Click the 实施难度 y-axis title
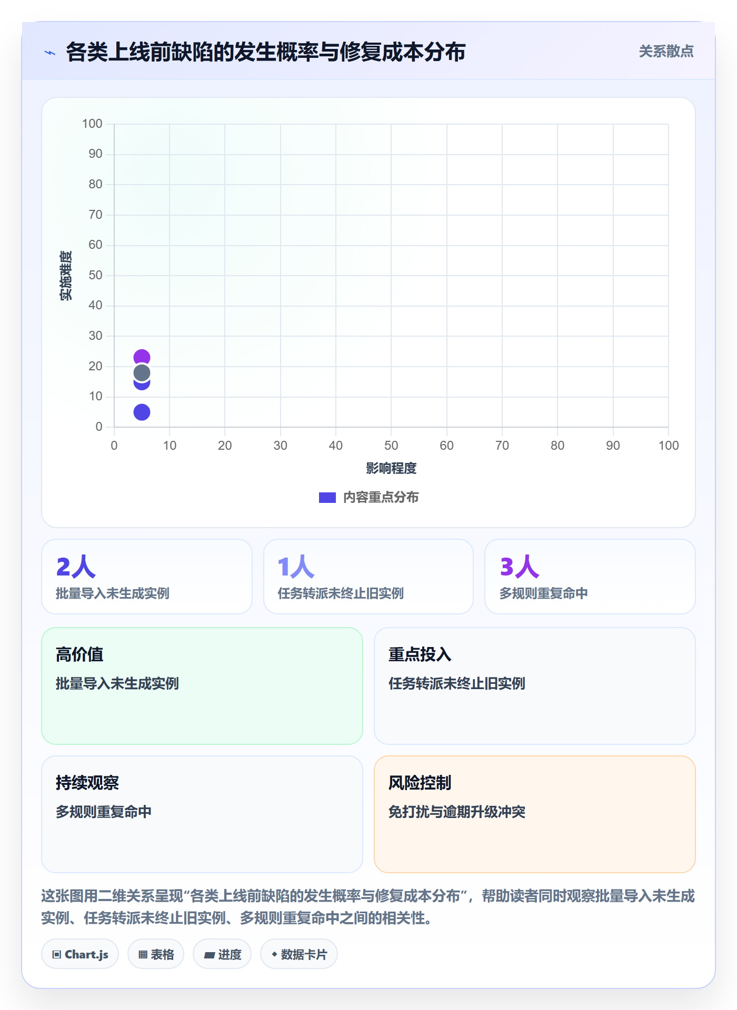 [66, 276]
